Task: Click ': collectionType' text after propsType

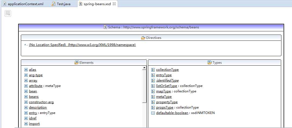Action: point(187,107)
